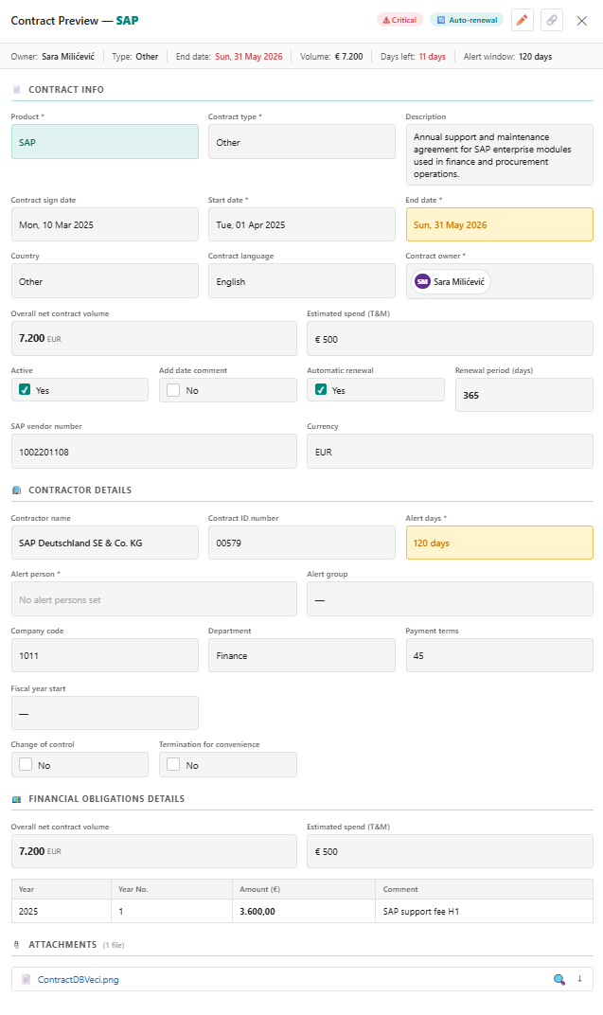This screenshot has height=1015, width=603.
Task: Click Payment terms field 45
Action: [x=500, y=655]
